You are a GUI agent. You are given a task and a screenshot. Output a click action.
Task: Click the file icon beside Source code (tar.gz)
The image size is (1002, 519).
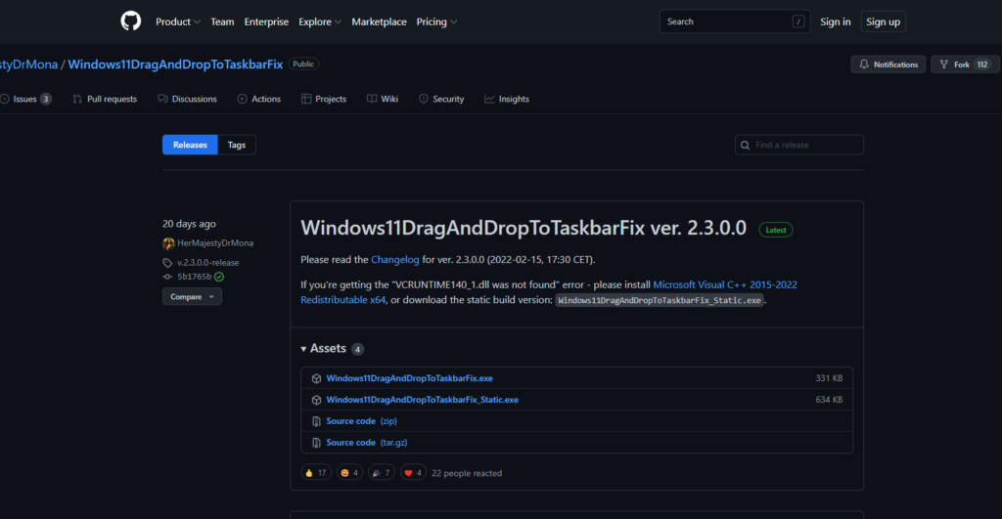pos(316,443)
